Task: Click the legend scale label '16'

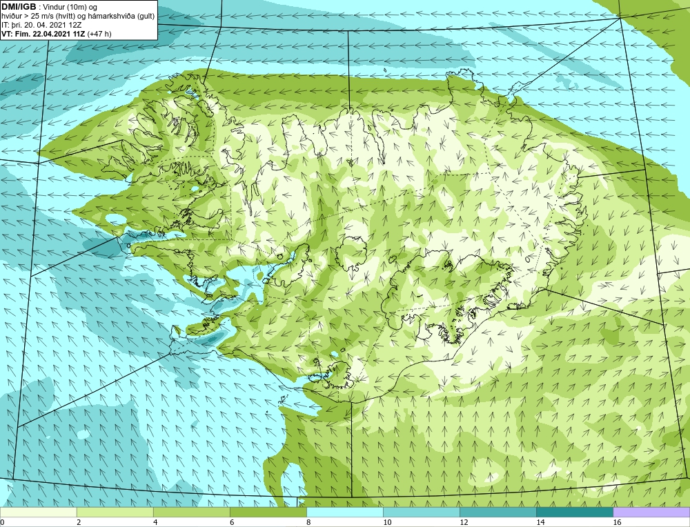Action: pos(617,522)
